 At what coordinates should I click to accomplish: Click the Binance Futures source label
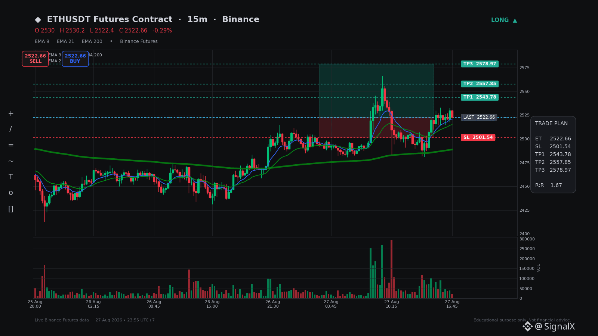(139, 41)
